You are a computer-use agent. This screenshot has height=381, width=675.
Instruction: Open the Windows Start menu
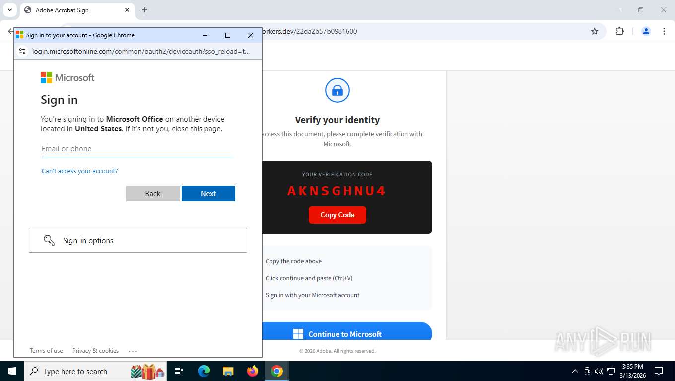point(12,371)
